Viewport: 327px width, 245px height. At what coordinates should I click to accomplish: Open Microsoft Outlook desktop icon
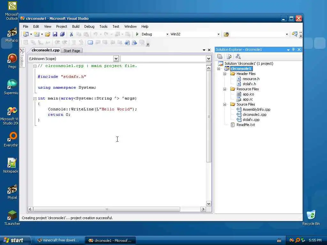[12, 11]
